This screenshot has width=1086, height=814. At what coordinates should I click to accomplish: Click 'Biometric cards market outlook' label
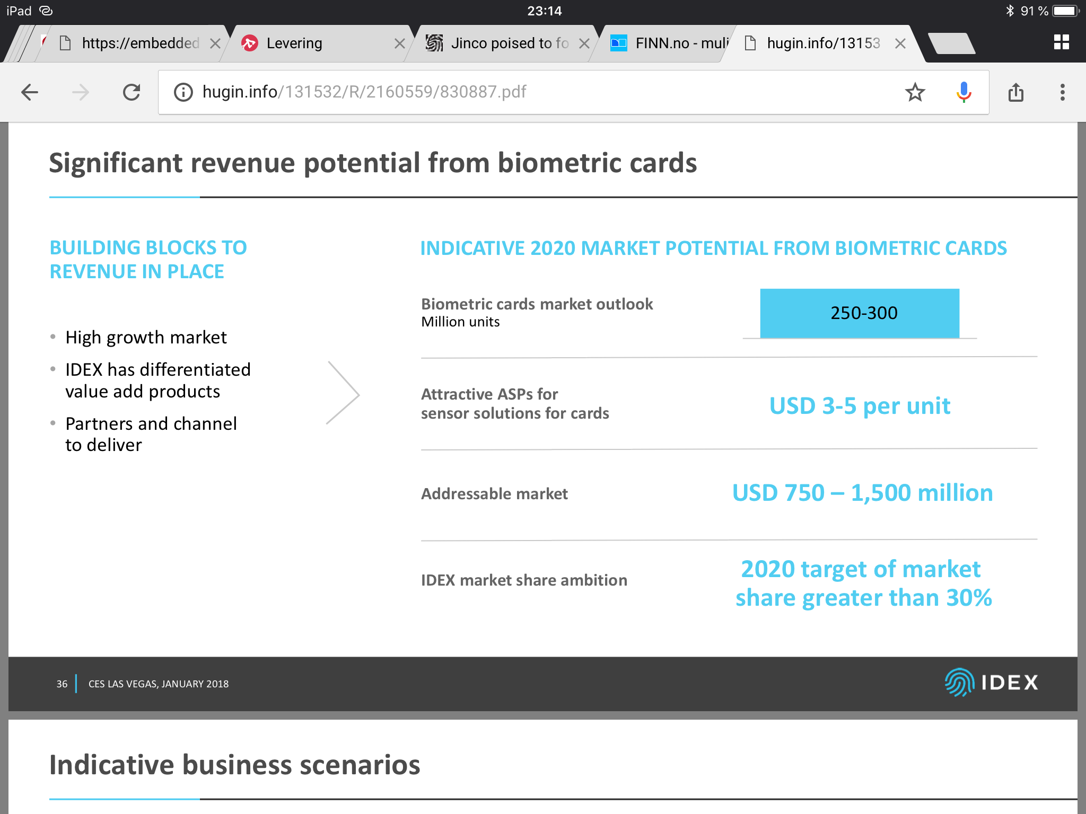[x=537, y=304]
